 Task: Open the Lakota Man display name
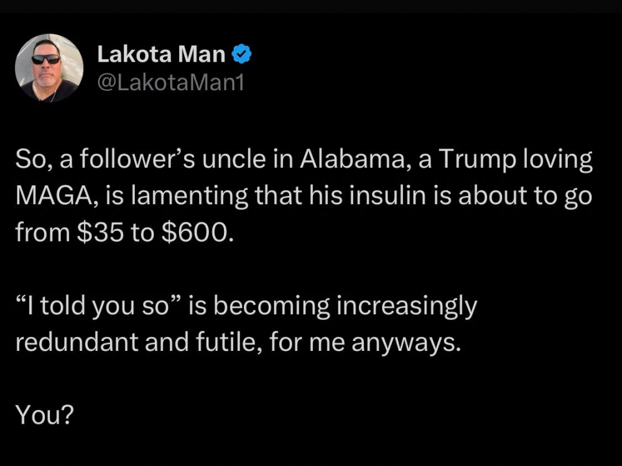[161, 55]
